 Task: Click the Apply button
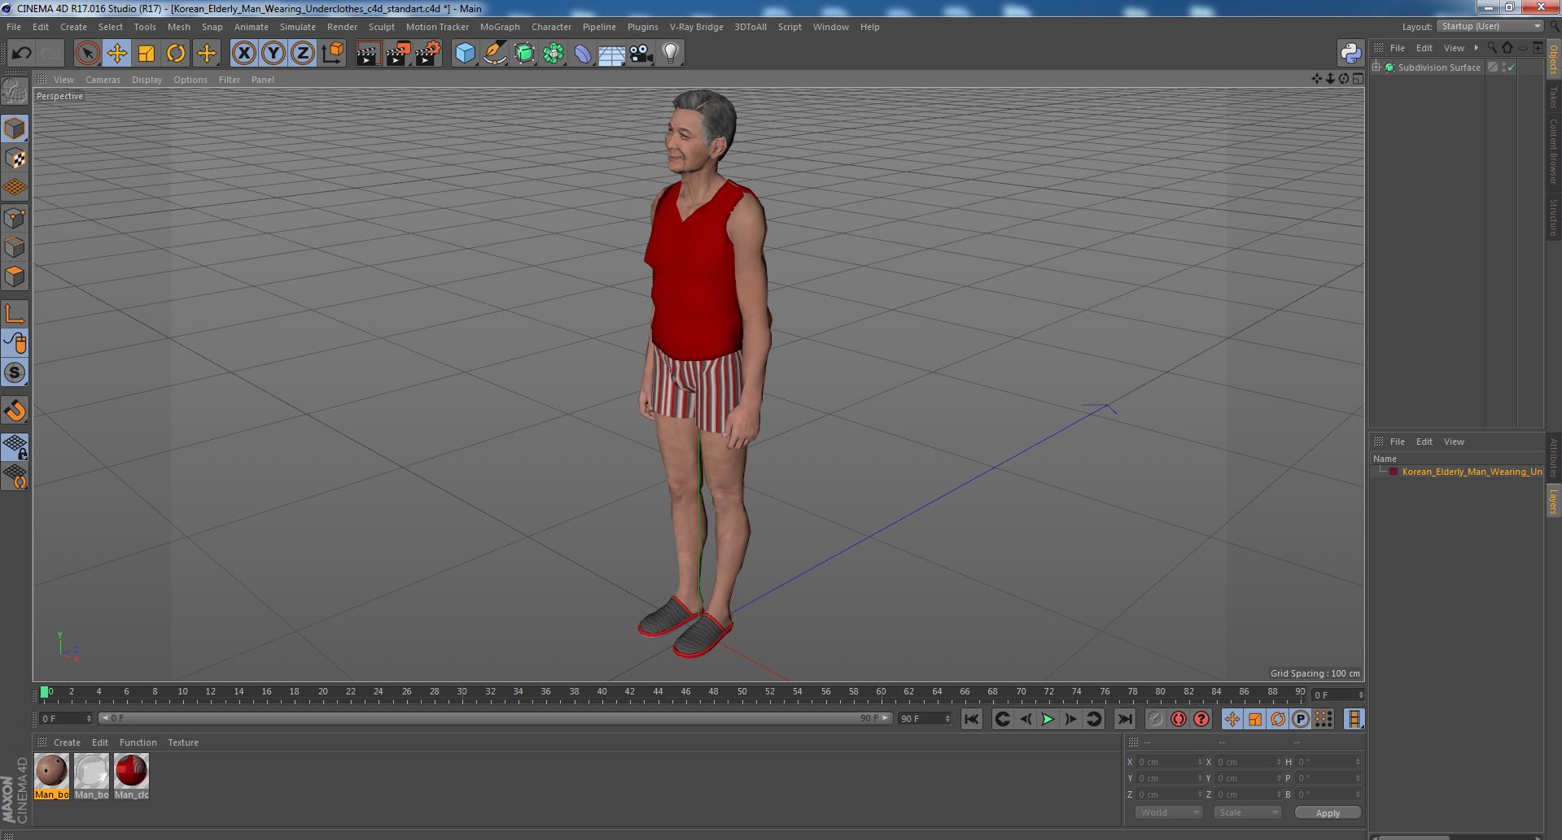(x=1327, y=813)
